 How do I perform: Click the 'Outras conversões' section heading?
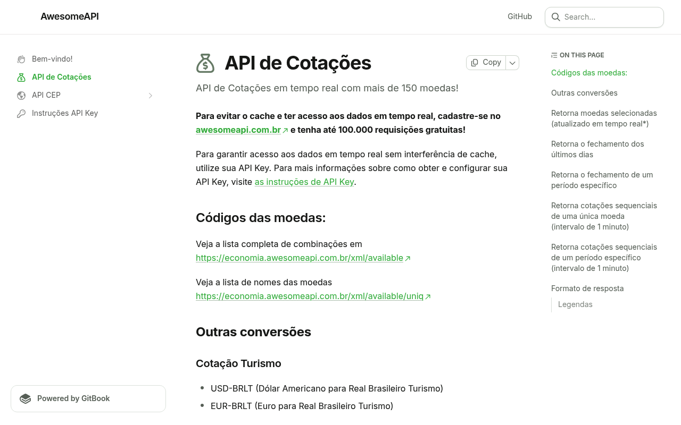(253, 332)
